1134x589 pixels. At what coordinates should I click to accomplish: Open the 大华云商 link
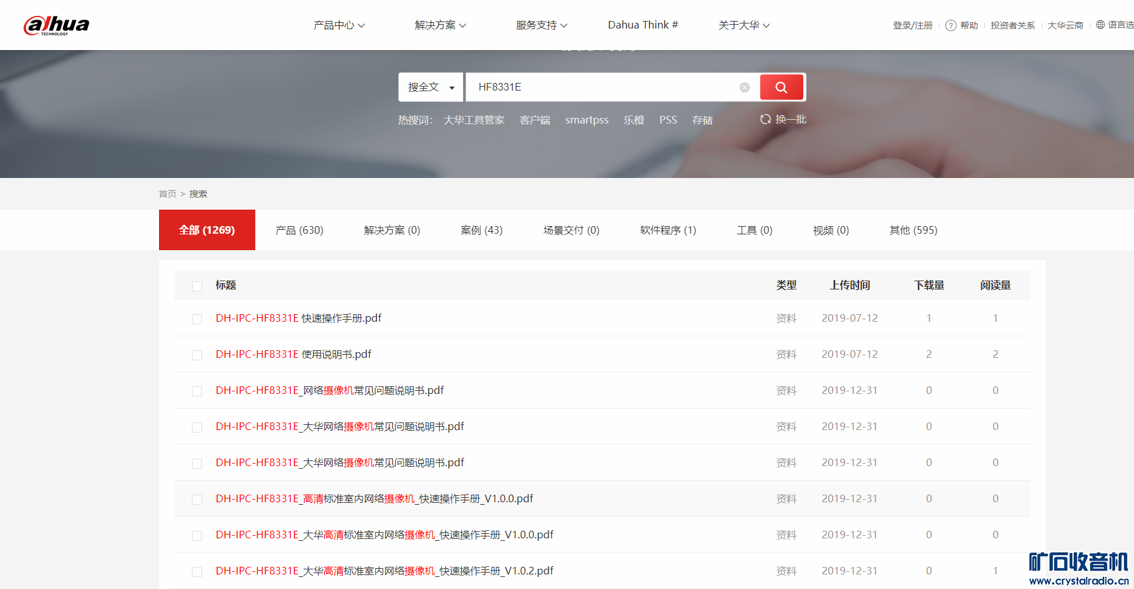click(1066, 25)
